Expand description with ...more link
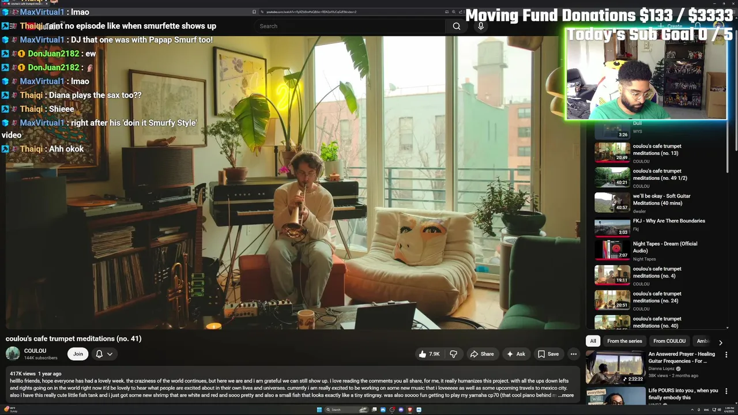This screenshot has height=415, width=738. 566,395
